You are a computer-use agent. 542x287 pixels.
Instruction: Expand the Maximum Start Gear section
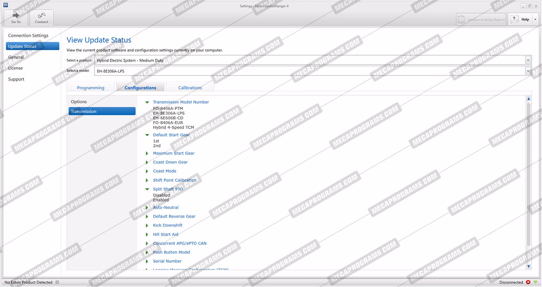[147, 153]
